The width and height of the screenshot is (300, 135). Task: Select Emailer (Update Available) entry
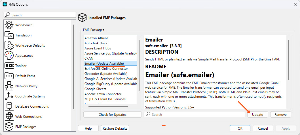point(110,64)
